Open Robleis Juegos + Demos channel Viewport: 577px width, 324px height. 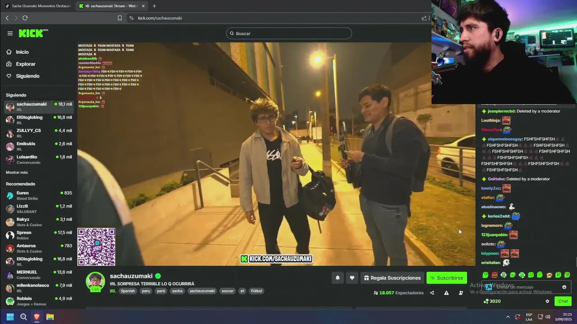[39, 301]
